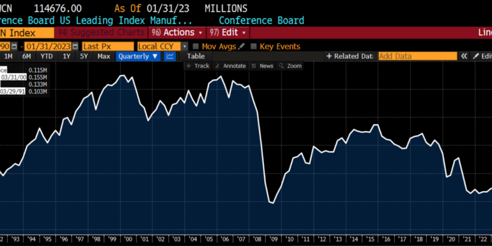Click the Add Data input field
The image size is (492, 246).
pos(417,56)
